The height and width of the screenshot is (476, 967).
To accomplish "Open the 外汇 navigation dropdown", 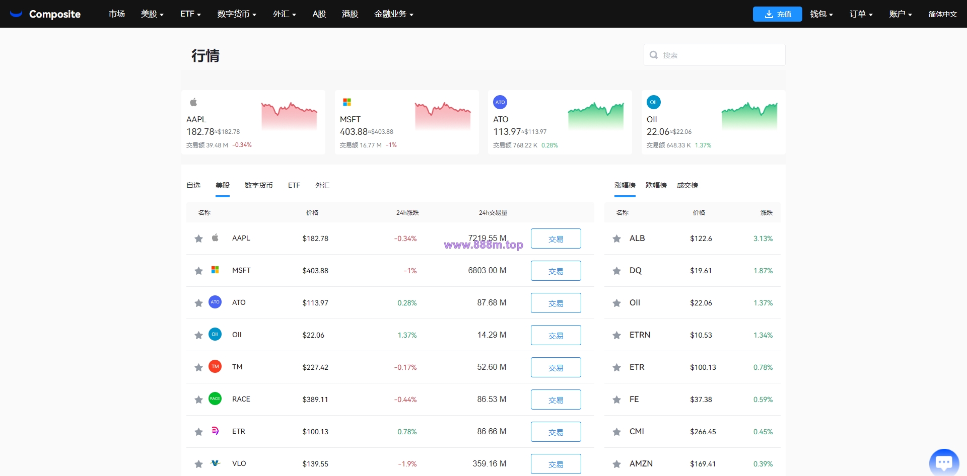I will [x=285, y=14].
